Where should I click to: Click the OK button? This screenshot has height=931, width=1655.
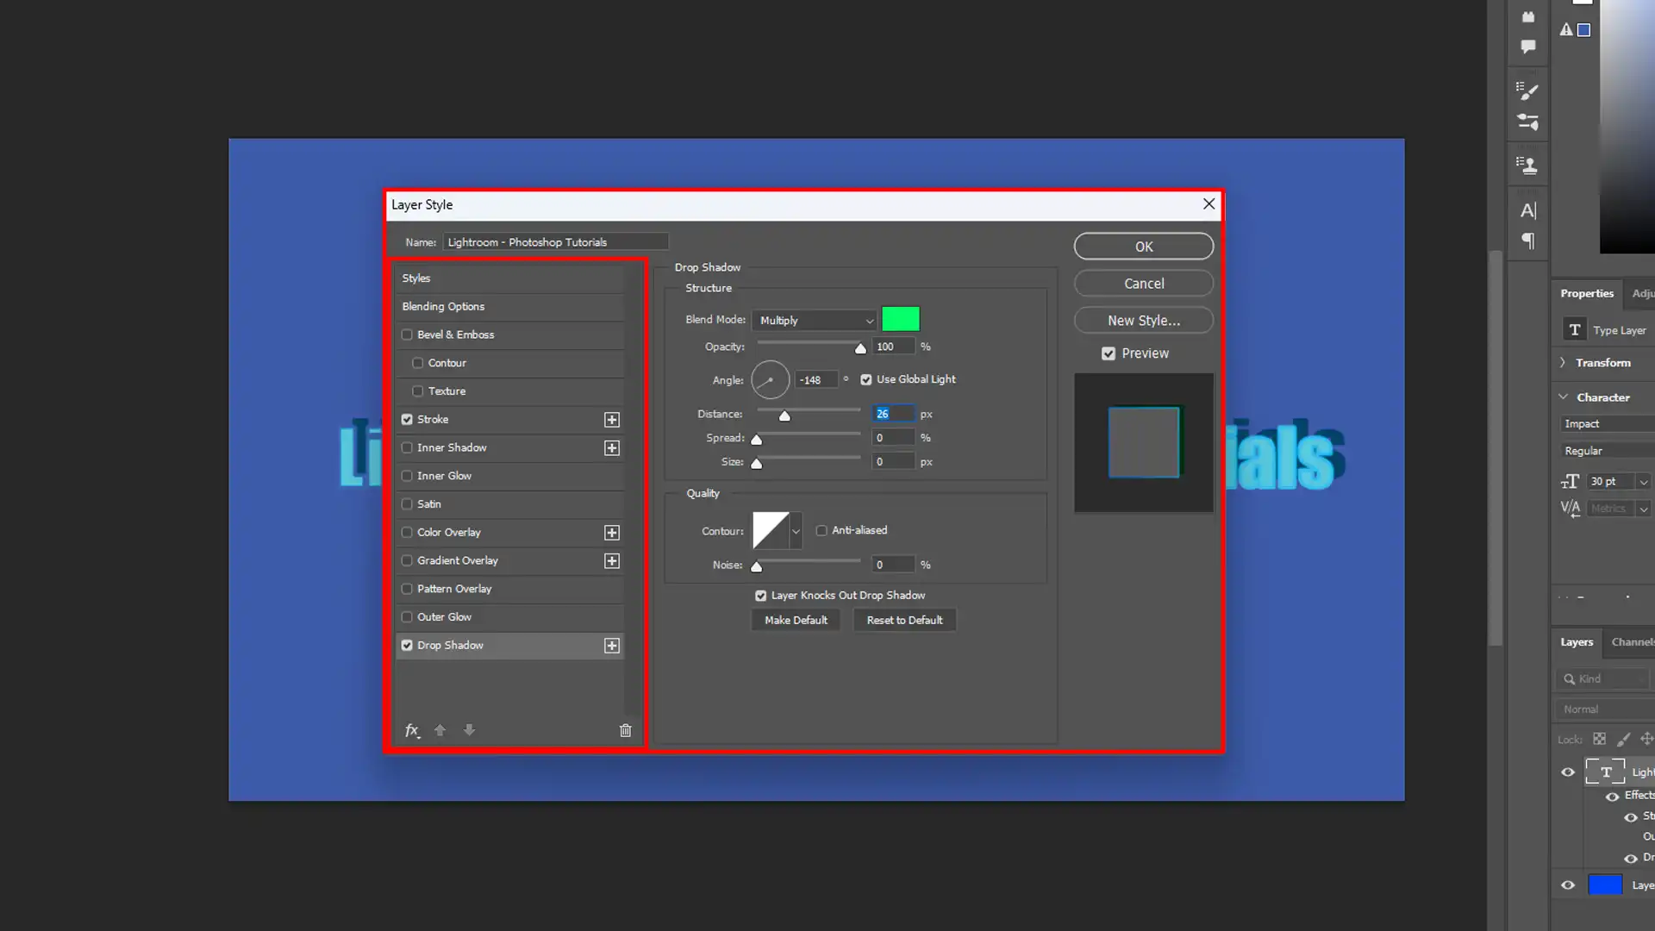[1143, 247]
